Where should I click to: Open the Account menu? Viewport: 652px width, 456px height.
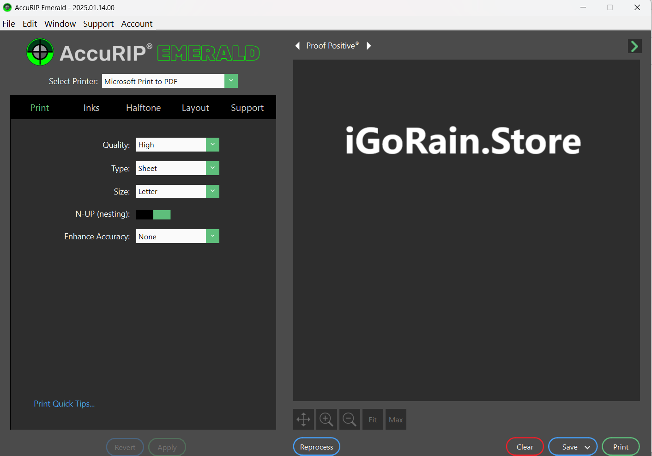point(137,24)
